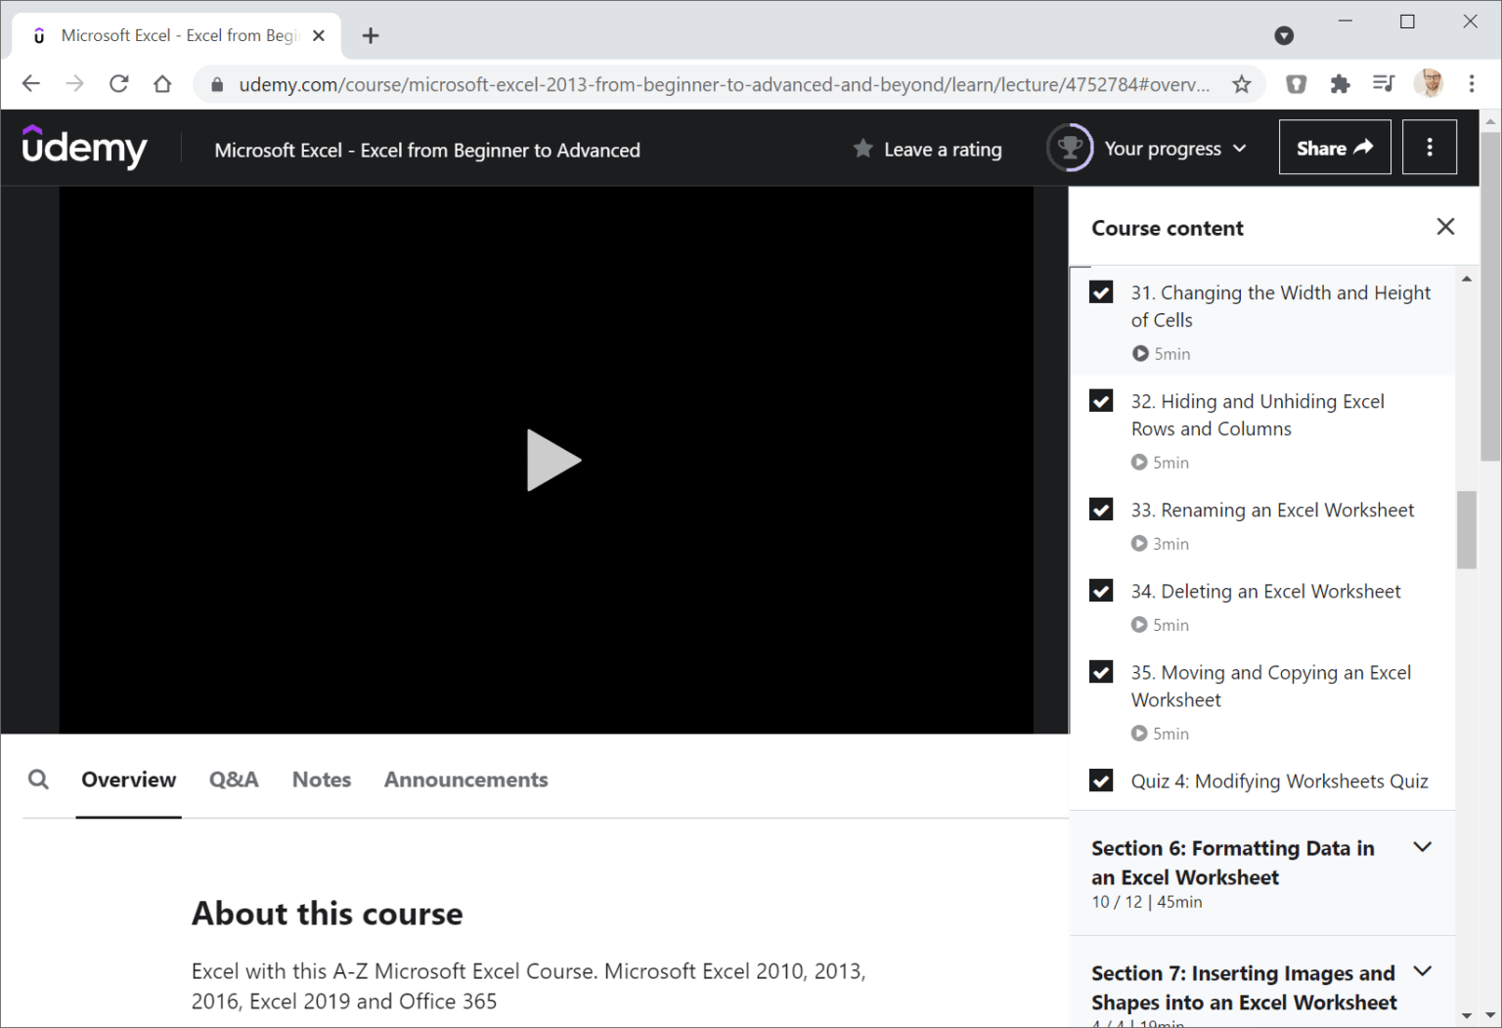
Task: Reload the page
Action: coord(119,84)
